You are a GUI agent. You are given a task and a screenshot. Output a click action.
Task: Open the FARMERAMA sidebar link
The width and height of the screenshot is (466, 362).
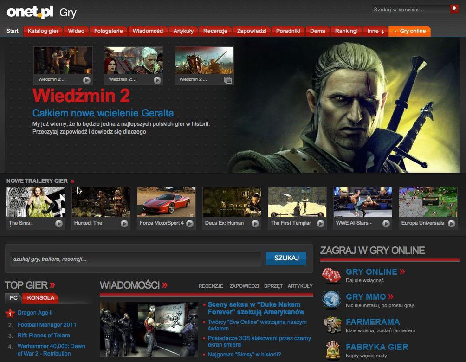373,322
